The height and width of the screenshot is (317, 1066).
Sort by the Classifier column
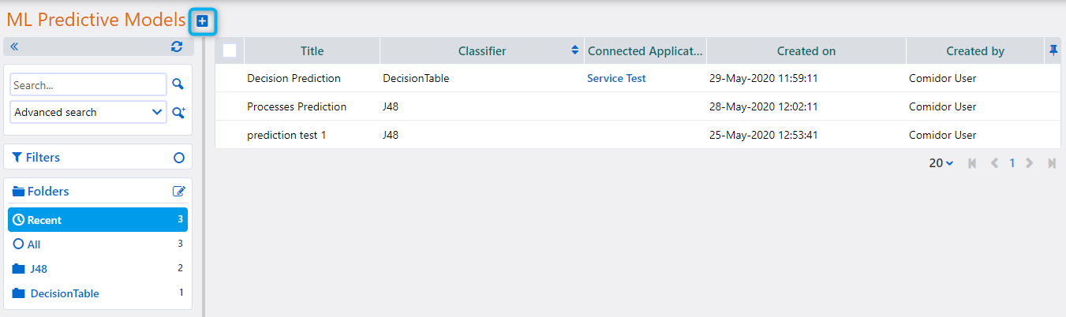pyautogui.click(x=482, y=51)
